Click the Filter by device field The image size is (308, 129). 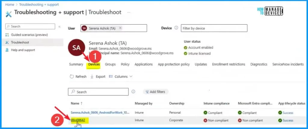214,28
